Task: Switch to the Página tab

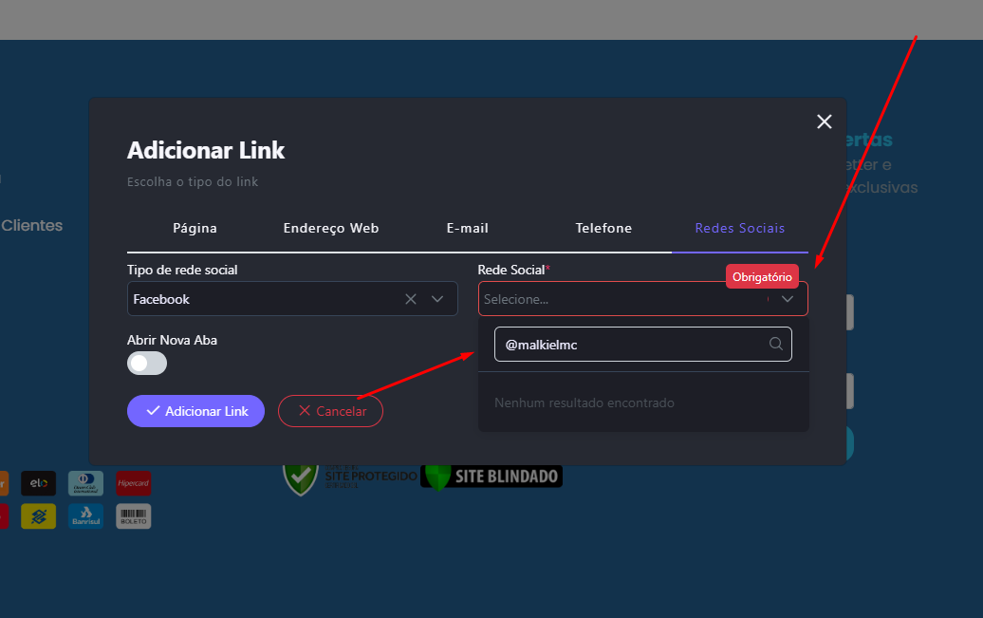Action: (x=195, y=229)
